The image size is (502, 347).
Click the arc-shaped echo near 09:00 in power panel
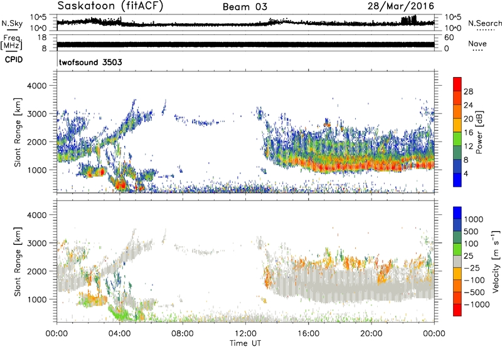(200, 120)
